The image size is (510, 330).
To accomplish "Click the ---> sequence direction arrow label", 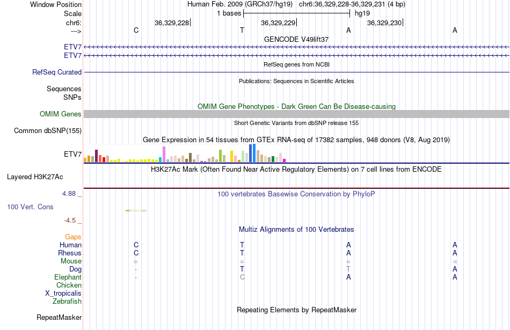I will (x=76, y=31).
